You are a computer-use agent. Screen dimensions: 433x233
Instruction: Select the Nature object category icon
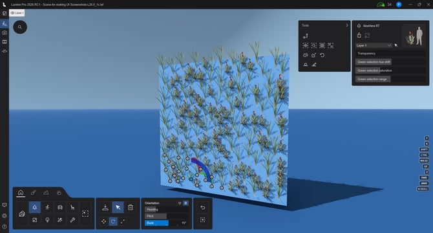pos(35,207)
